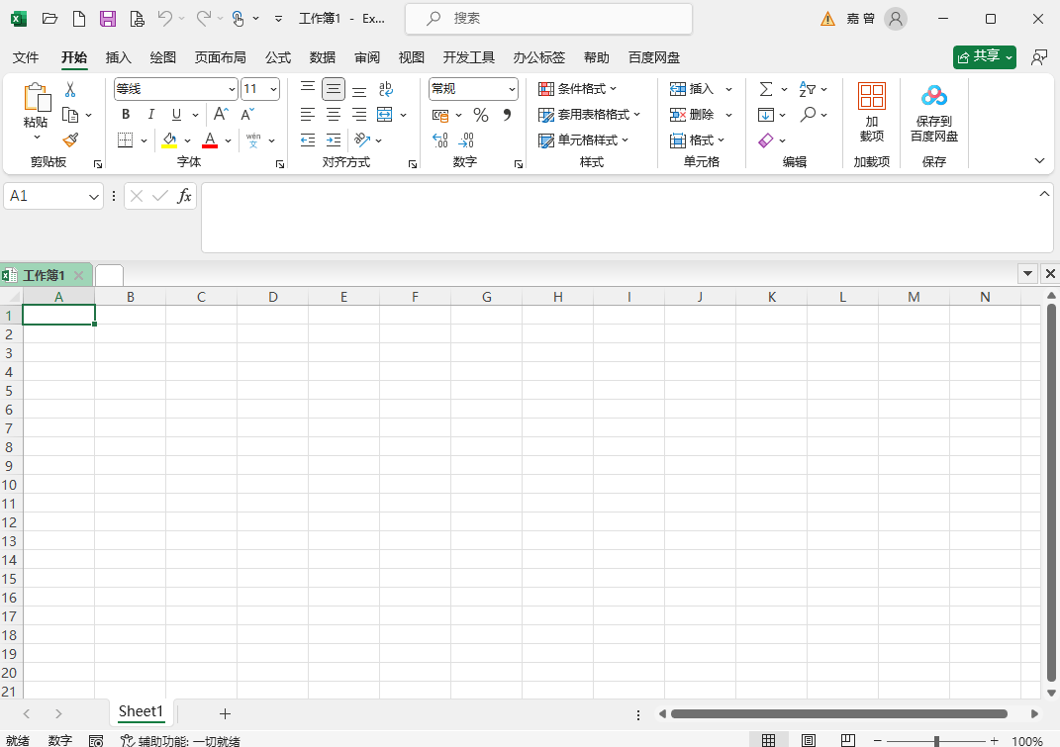Toggle wrap text alignment

pyautogui.click(x=385, y=88)
